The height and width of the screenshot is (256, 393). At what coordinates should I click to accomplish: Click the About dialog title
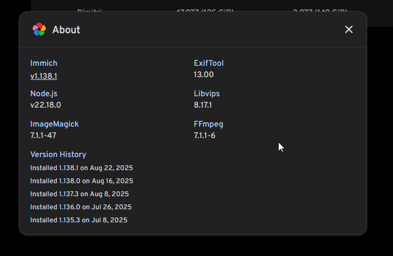pos(66,30)
